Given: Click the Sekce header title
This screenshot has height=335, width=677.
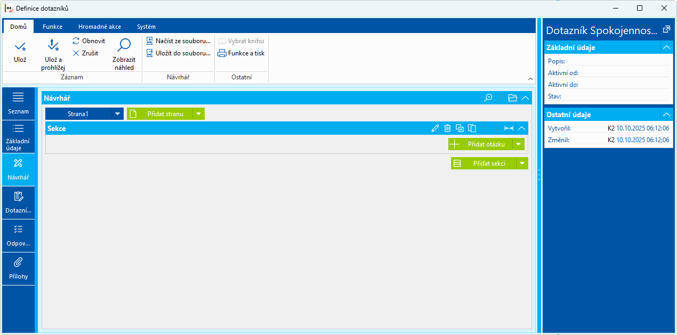Looking at the screenshot, I should click(57, 128).
